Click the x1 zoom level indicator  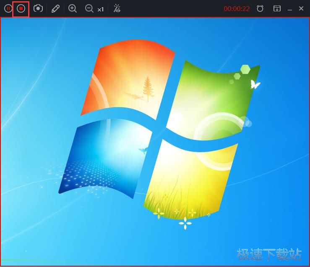[x=100, y=10]
